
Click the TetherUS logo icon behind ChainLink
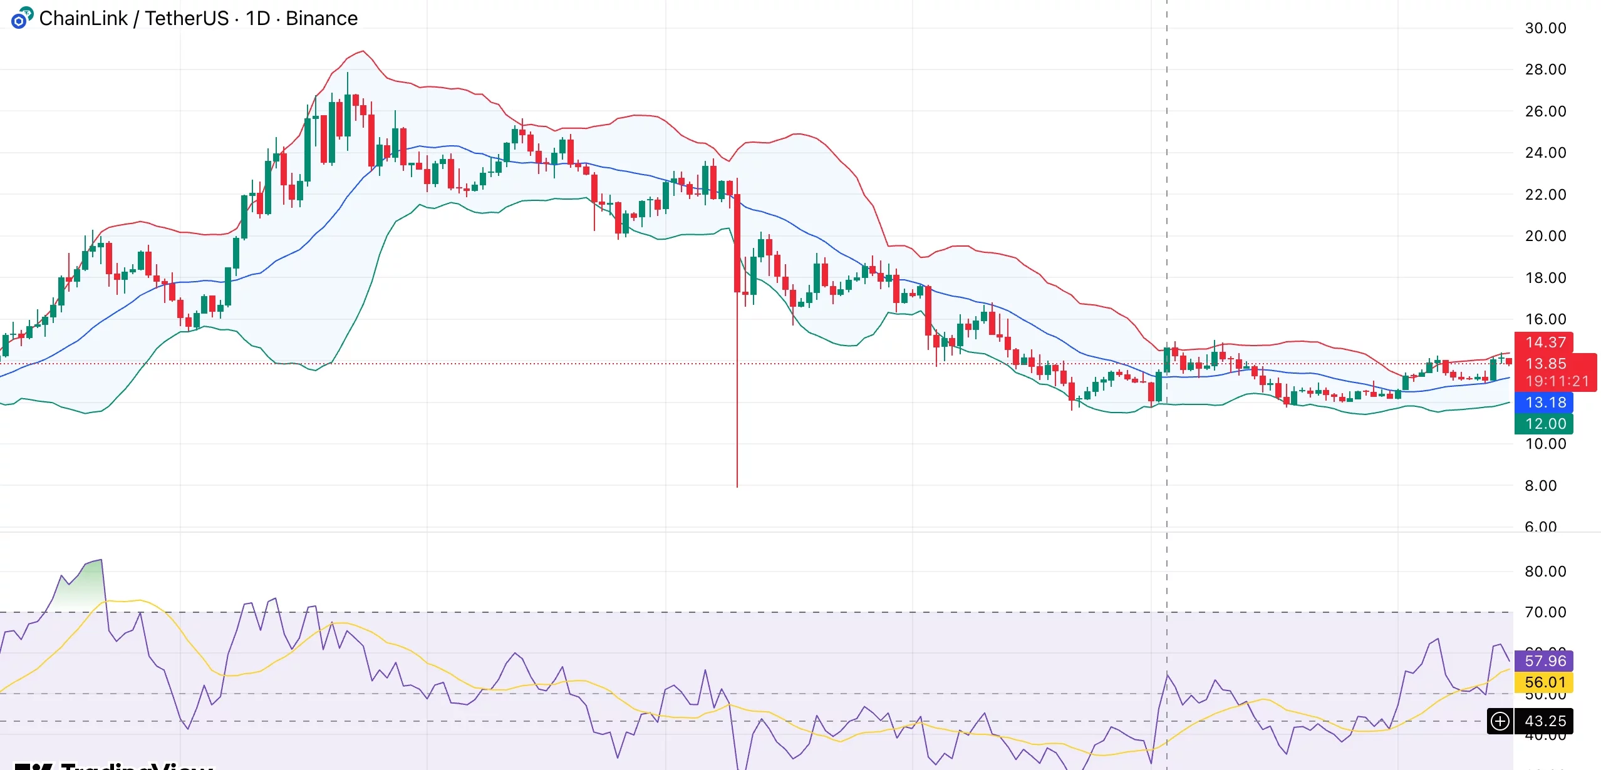tap(28, 14)
